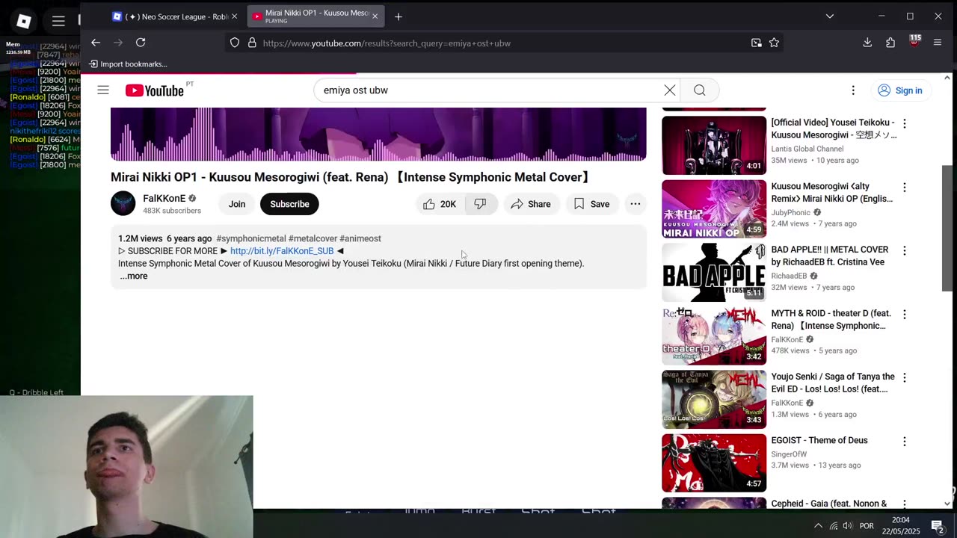Go back in browser history
This screenshot has width=957, height=538.
click(96, 43)
